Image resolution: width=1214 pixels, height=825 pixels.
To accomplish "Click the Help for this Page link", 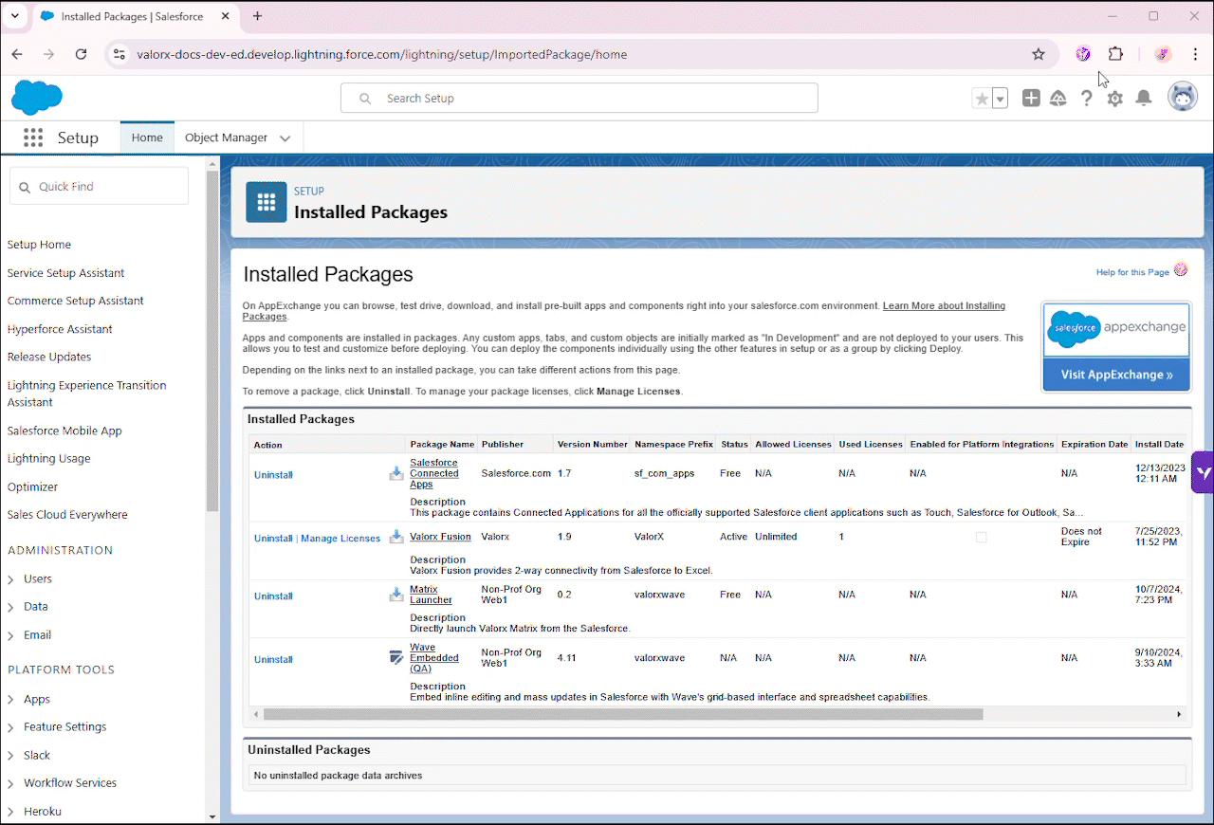I will [1132, 272].
